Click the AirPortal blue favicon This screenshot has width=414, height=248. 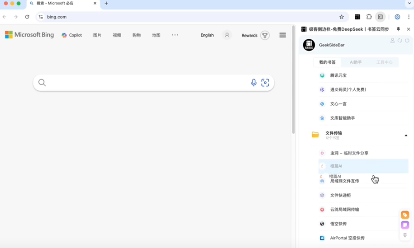[x=322, y=238]
